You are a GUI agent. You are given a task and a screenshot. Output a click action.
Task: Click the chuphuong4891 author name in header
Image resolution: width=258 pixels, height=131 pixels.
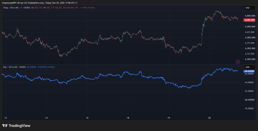[9, 3]
